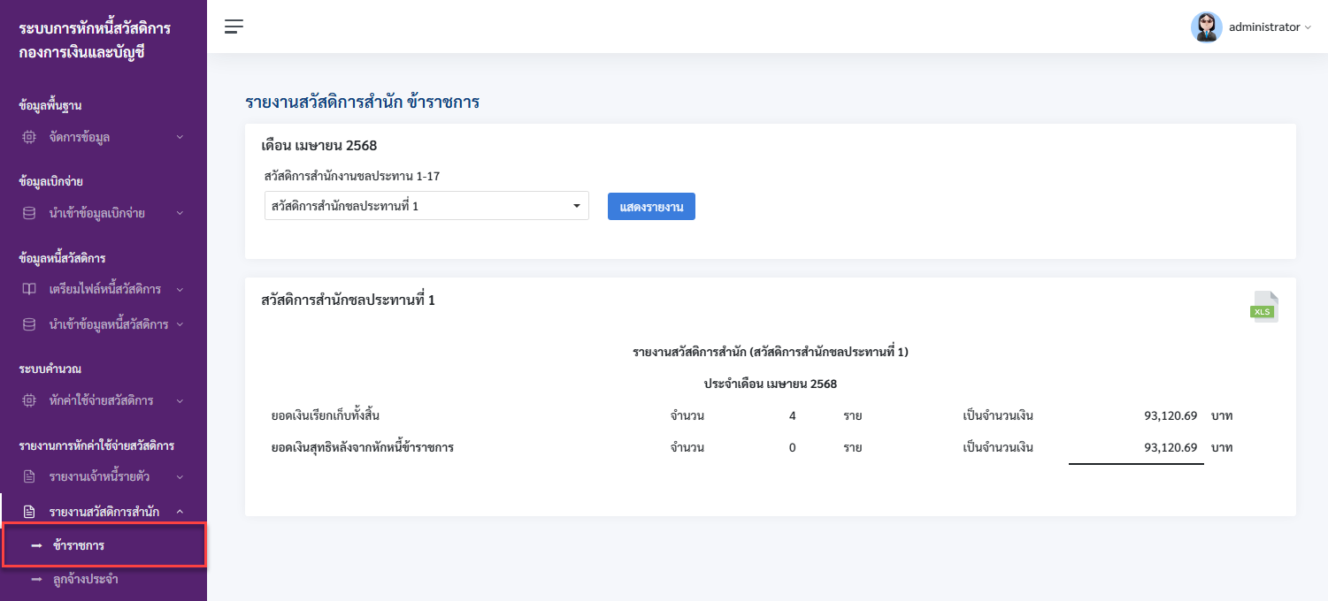
Task: Expand the เตรียมไฟล์หนี้สวัสดิการ menu chevron
Action: [180, 289]
